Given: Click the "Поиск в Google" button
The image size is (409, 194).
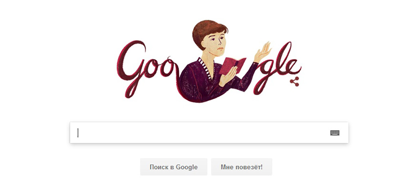Looking at the screenshot, I should (x=174, y=167).
